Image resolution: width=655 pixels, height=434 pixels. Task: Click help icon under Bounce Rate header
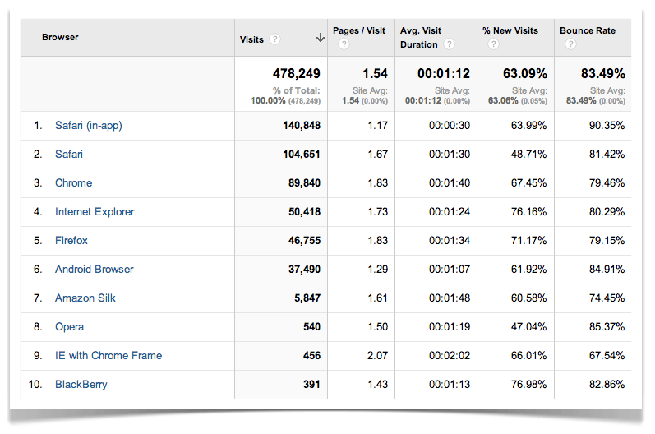tap(565, 44)
